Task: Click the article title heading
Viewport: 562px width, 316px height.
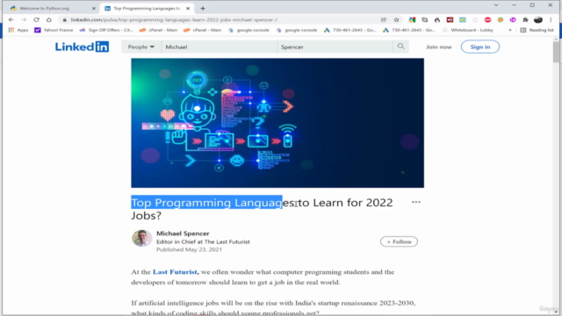Action: (262, 209)
